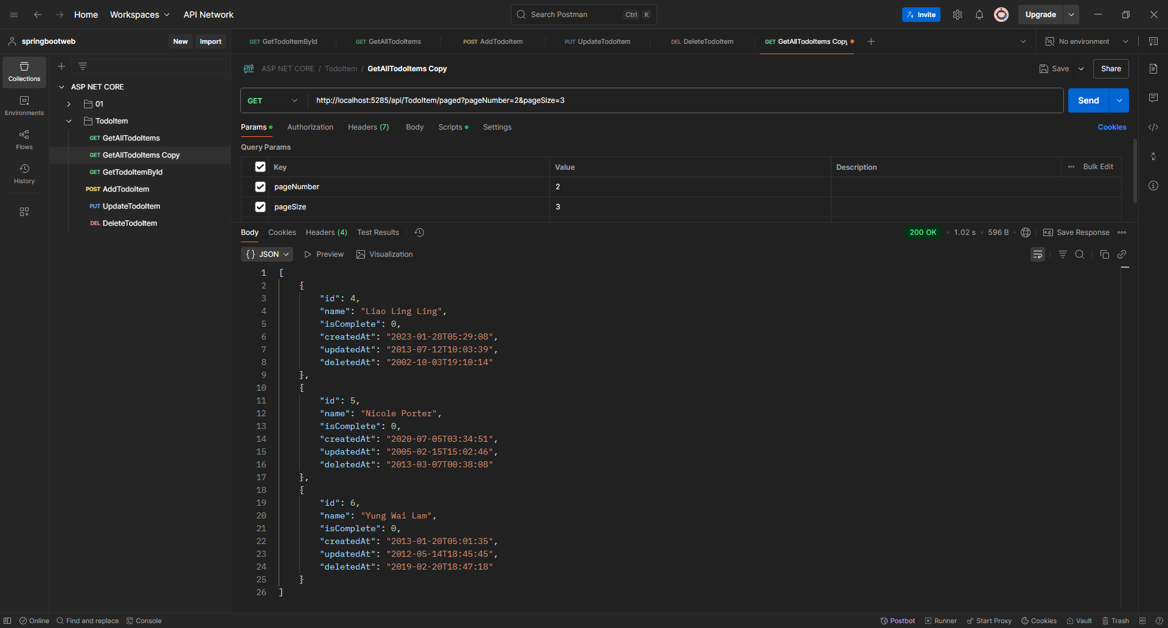Copy the response body to clipboard
Image resolution: width=1168 pixels, height=628 pixels.
click(1104, 254)
